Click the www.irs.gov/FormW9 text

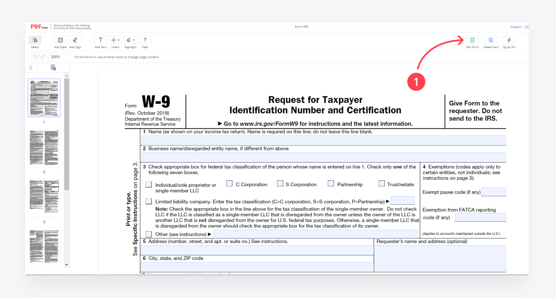click(269, 124)
